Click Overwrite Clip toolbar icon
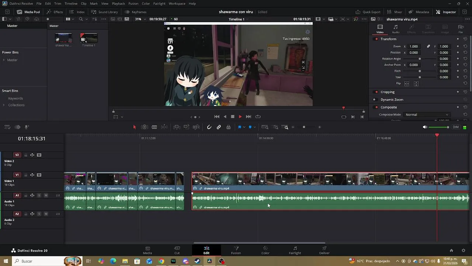This screenshot has width=472, height=266. point(186,127)
